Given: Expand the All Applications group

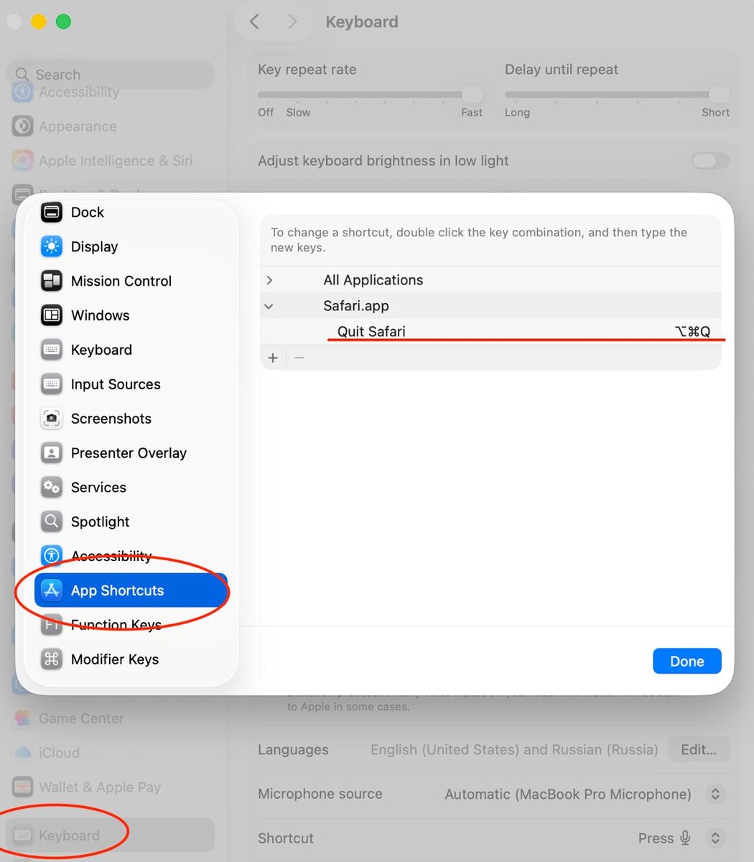Looking at the screenshot, I should coord(270,280).
